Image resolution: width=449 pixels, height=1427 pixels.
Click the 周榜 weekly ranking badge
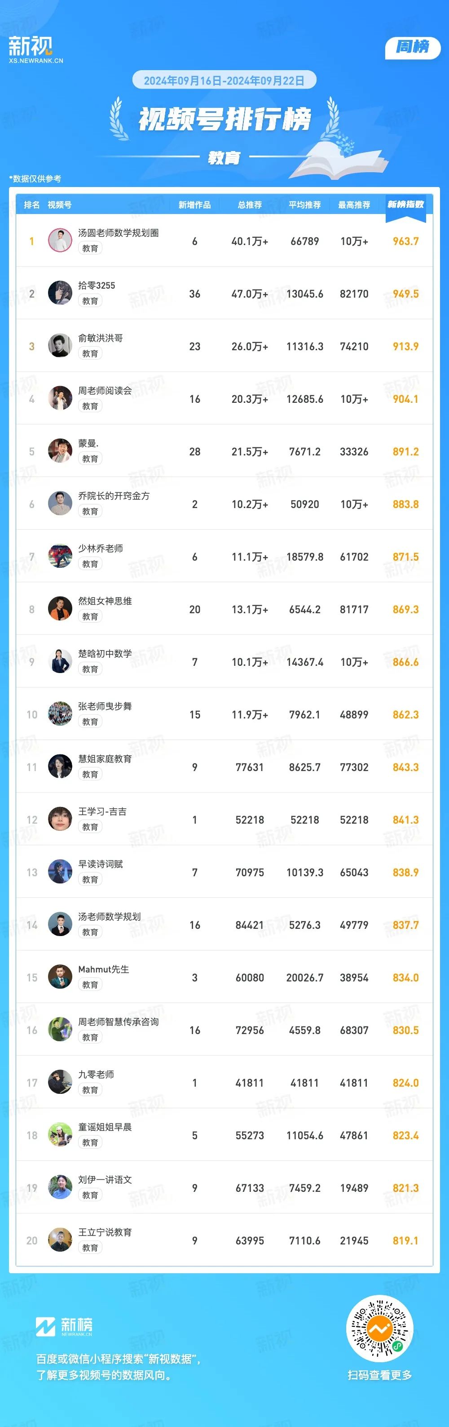click(x=413, y=47)
